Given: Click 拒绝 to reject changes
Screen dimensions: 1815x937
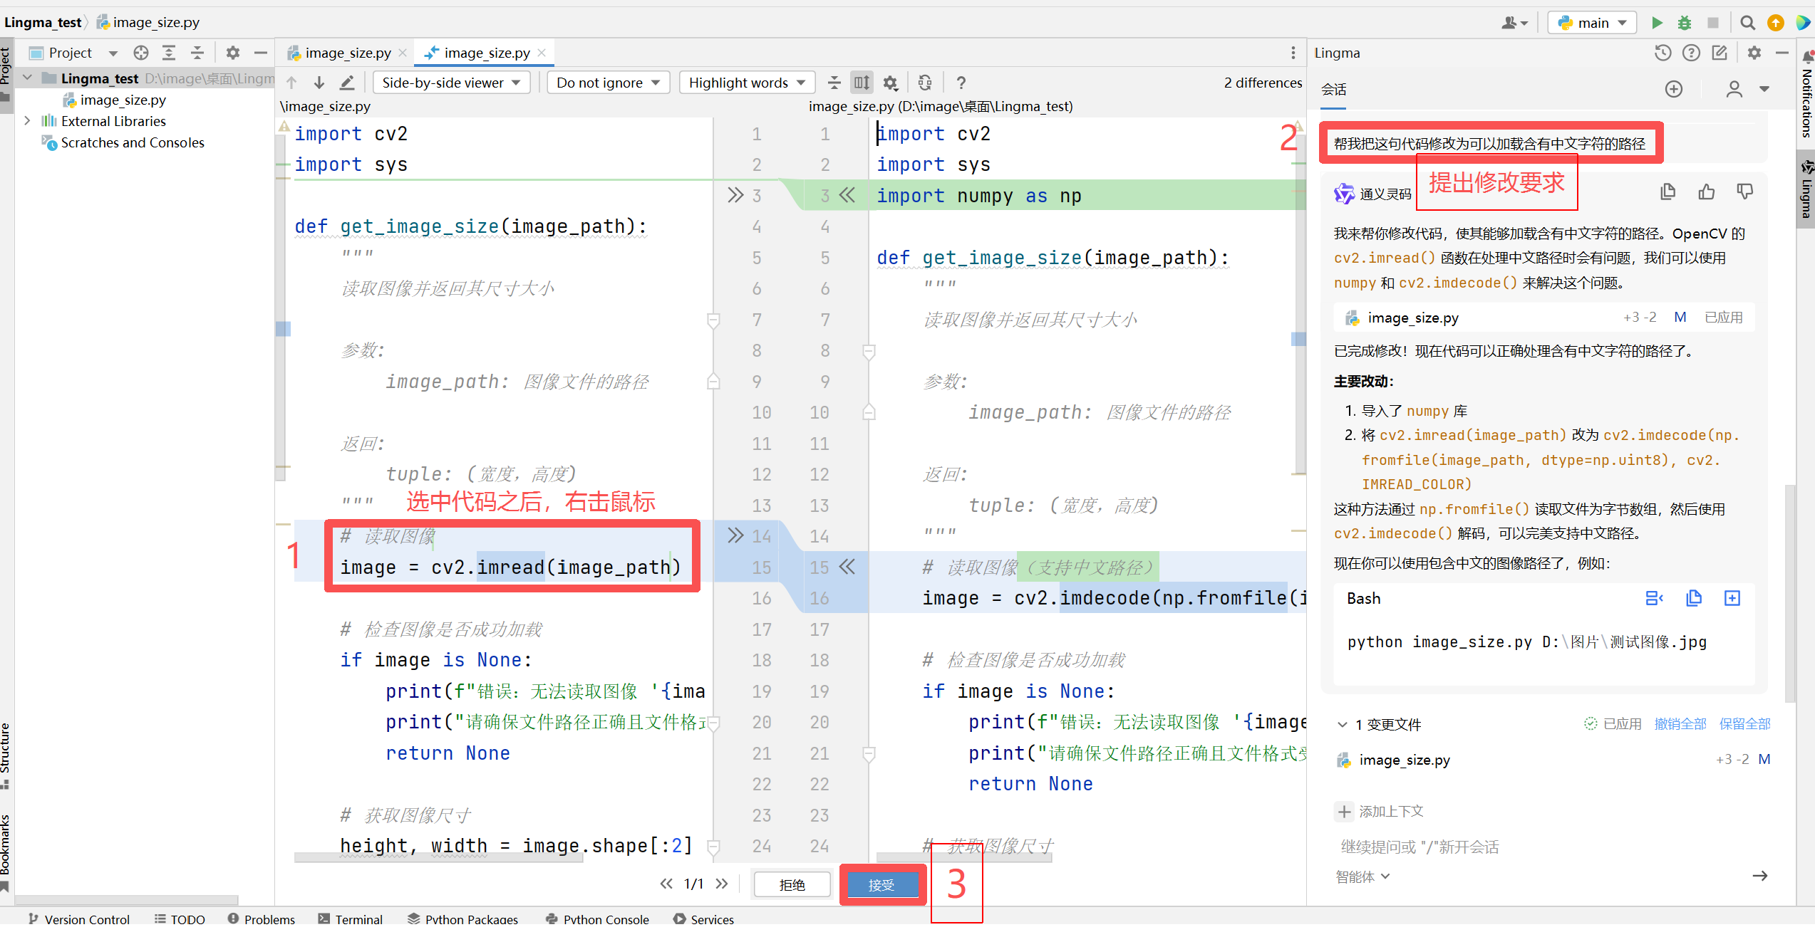Looking at the screenshot, I should (x=792, y=884).
